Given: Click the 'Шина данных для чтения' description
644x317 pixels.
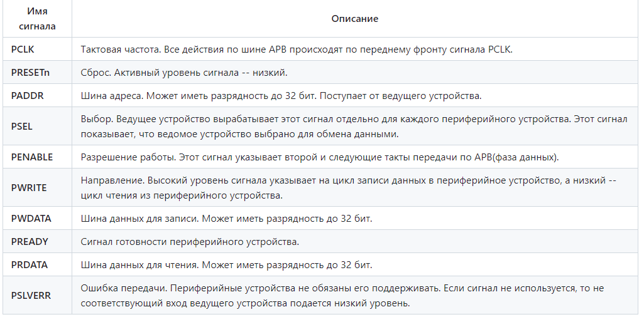Looking at the screenshot, I should [x=226, y=265].
